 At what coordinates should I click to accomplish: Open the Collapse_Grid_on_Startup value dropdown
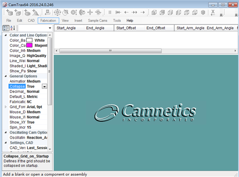(x=44, y=87)
